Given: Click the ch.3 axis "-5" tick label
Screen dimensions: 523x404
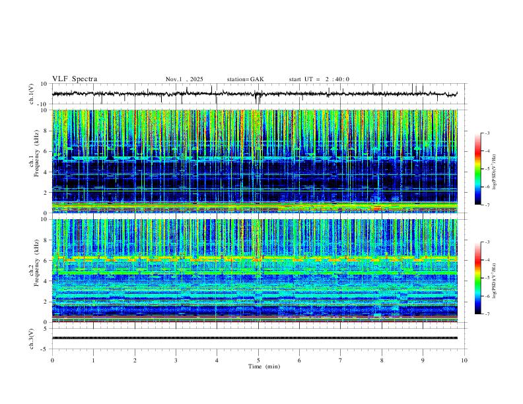Looking at the screenshot, I should 45,349.
